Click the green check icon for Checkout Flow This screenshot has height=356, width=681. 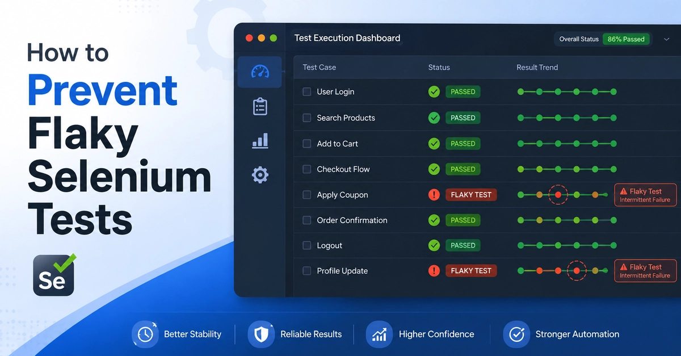[x=434, y=169]
